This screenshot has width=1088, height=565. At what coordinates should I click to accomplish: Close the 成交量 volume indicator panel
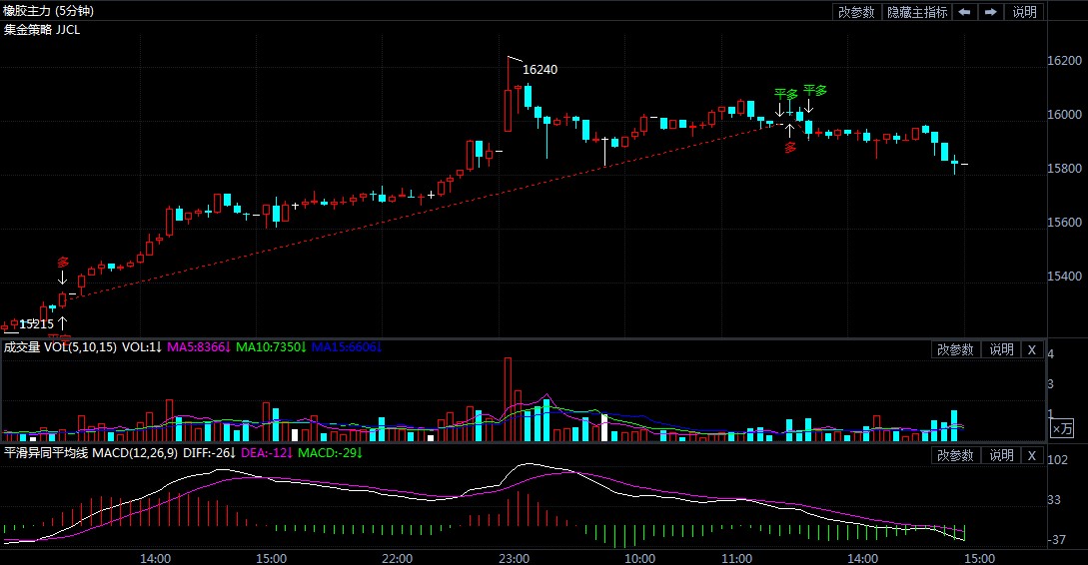[x=1032, y=349]
